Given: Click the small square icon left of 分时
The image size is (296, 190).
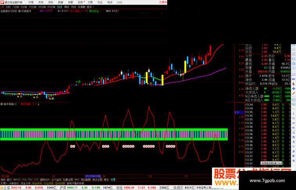Looking at the screenshot, I should point(2,7).
